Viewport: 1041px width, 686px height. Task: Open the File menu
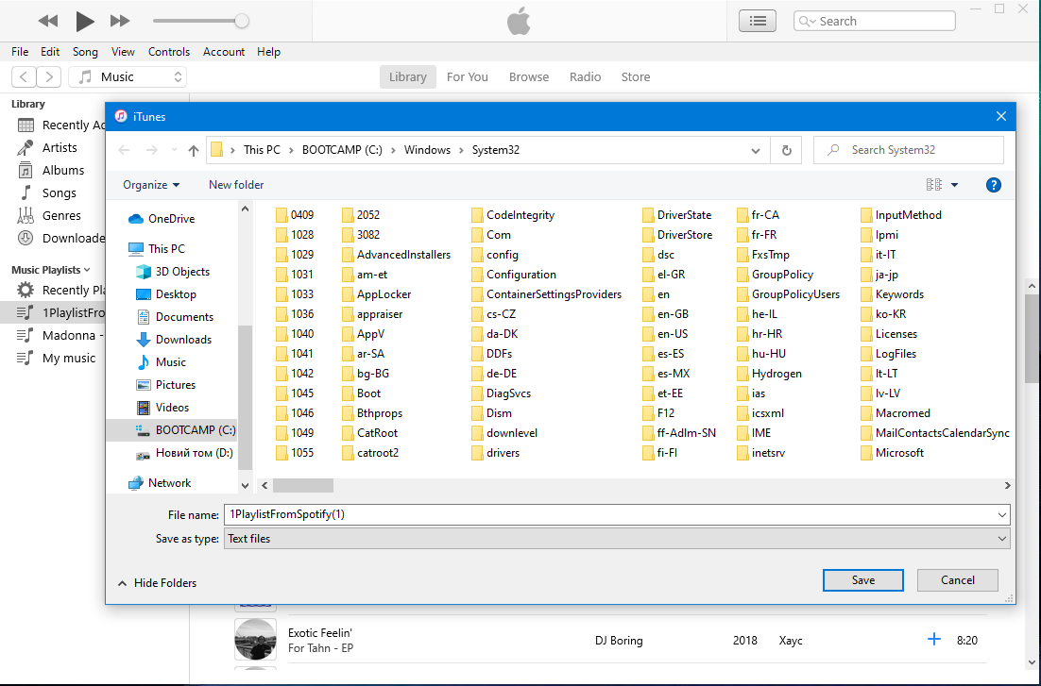click(x=20, y=52)
